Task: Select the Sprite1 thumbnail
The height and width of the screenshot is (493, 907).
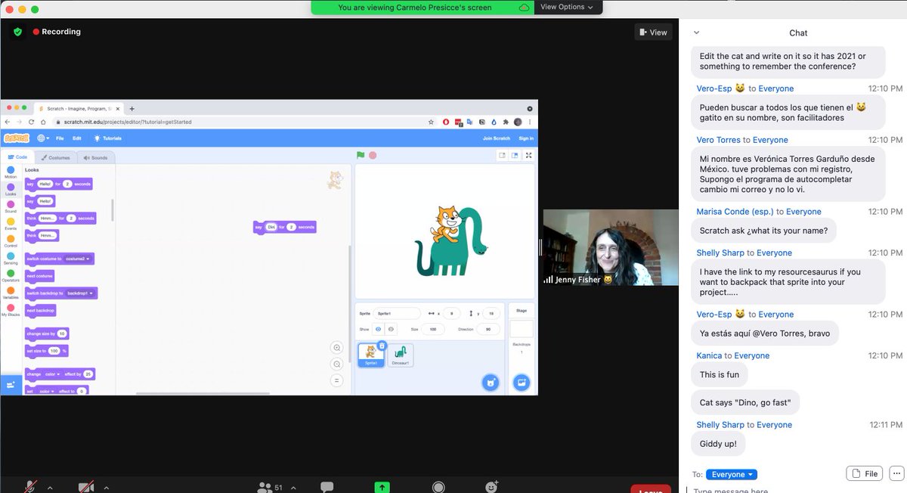Action: tap(370, 355)
